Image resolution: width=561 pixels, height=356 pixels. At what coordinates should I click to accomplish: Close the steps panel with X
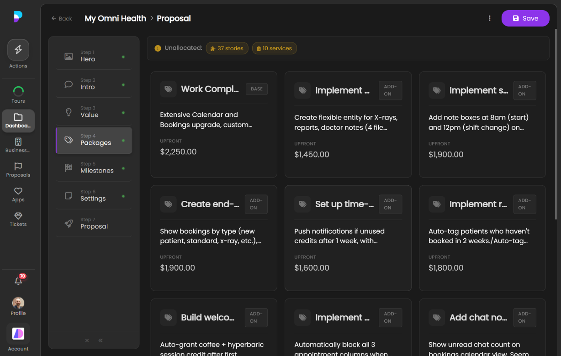(x=87, y=340)
